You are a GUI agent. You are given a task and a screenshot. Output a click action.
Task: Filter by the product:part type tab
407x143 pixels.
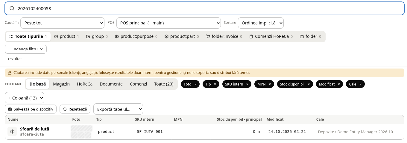pos(182,36)
